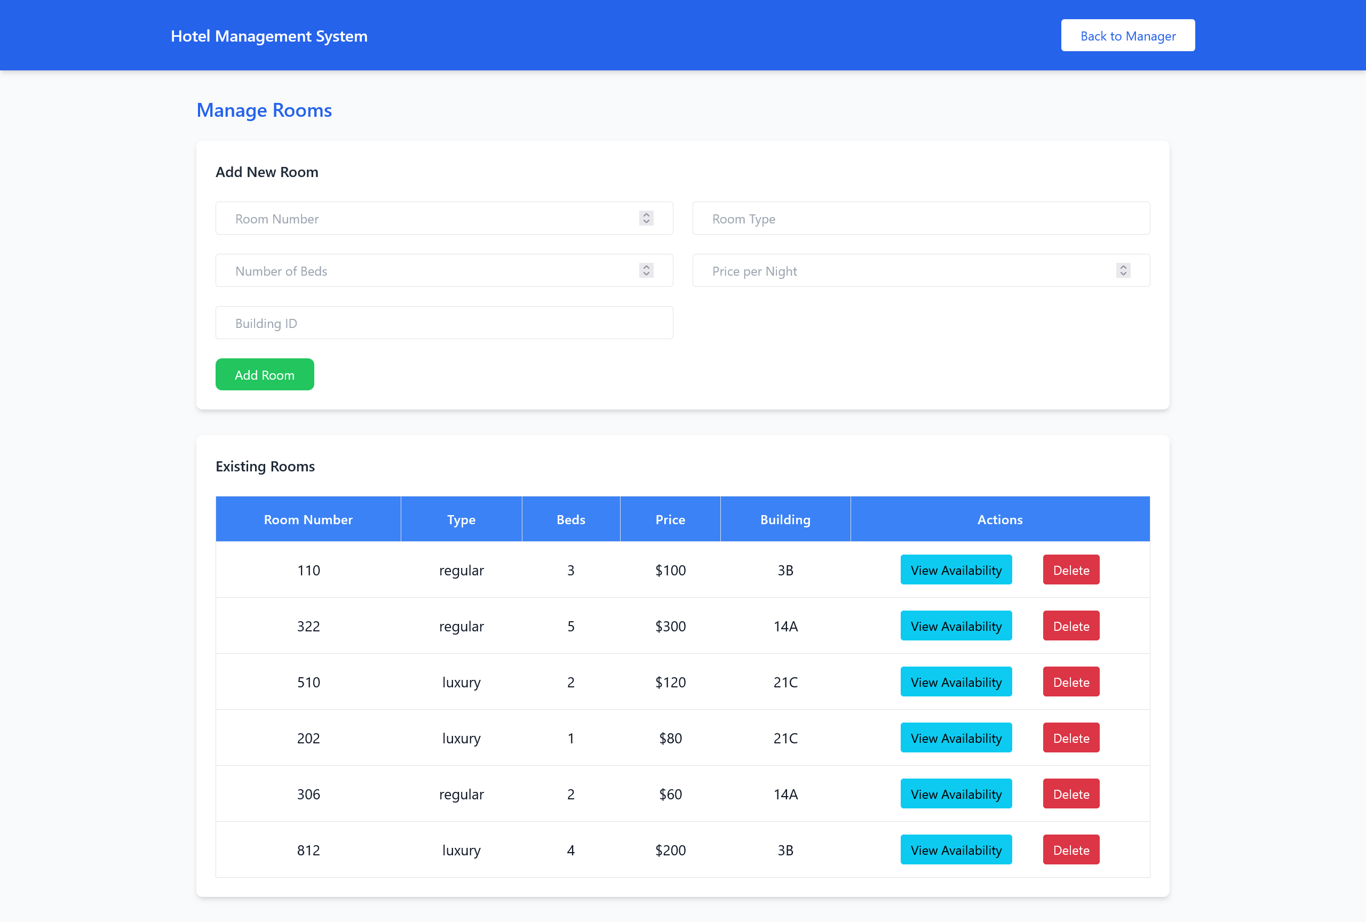Remove room 812 using Delete
Screen dimensions: 1366x922
pyautogui.click(x=1070, y=850)
